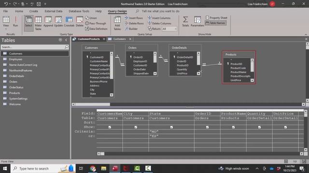Image resolution: width=309 pixels, height=173 pixels.
Task: Select the Employees table in navigation
Action: [35, 59]
